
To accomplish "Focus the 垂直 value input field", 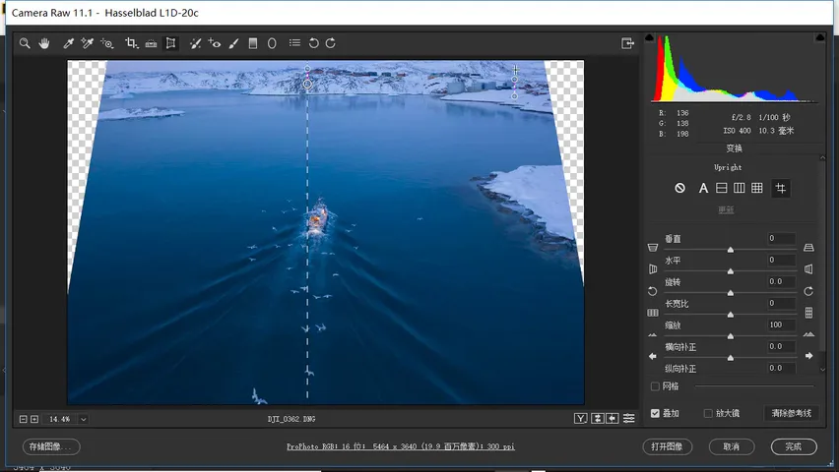I will click(781, 238).
